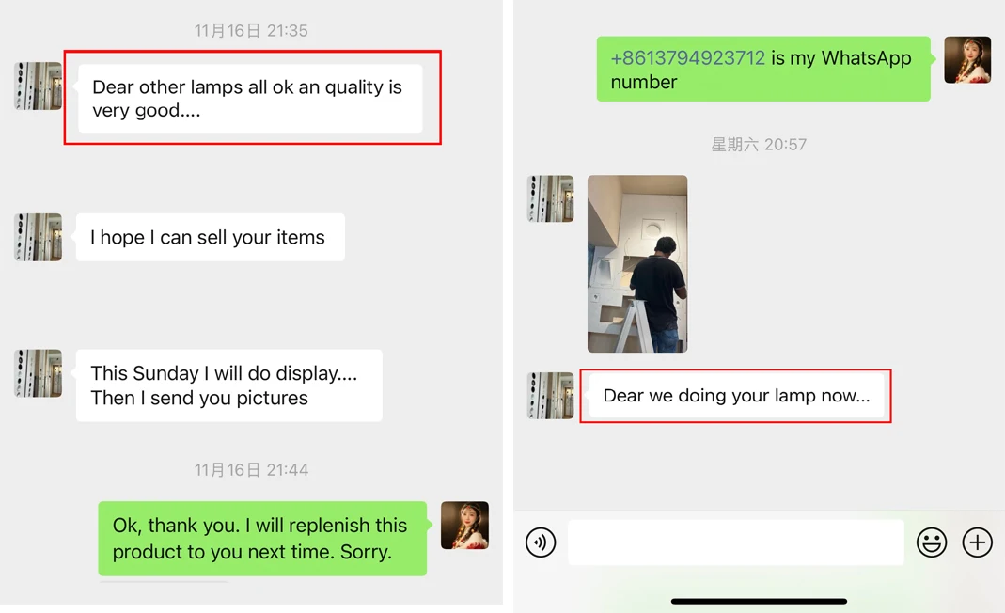The image size is (1005, 613).
Task: Tap the plus attachments icon
Action: click(977, 542)
